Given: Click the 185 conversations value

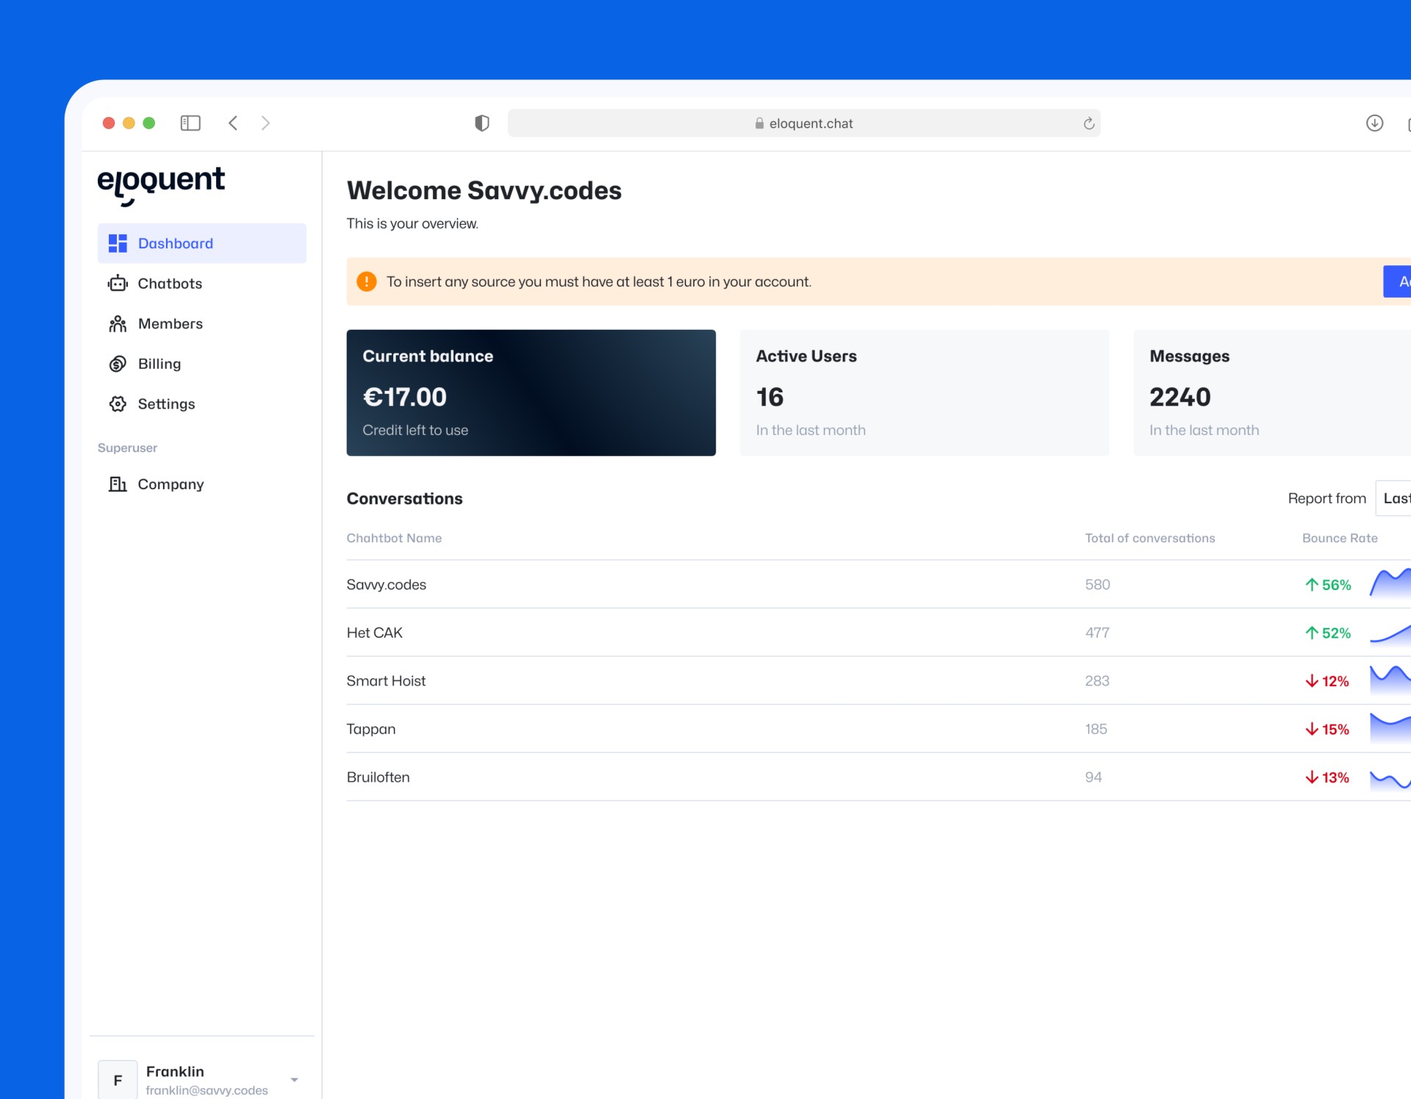Looking at the screenshot, I should point(1096,729).
